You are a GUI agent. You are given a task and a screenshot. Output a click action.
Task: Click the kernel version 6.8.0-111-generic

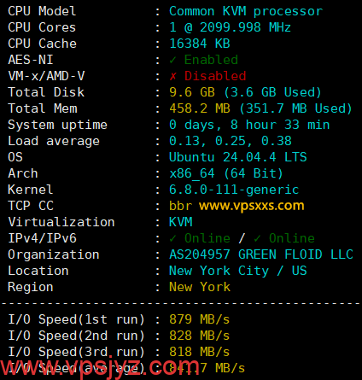click(x=234, y=190)
